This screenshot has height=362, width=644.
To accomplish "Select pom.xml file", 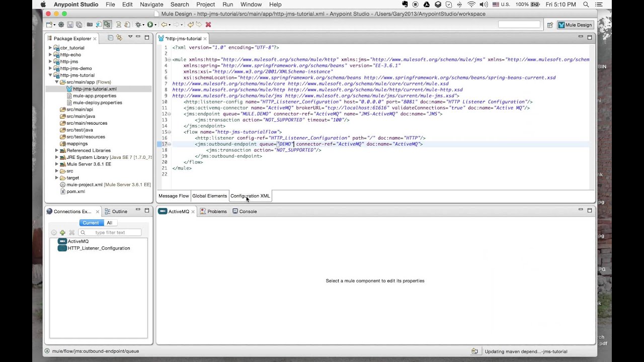I will (75, 192).
